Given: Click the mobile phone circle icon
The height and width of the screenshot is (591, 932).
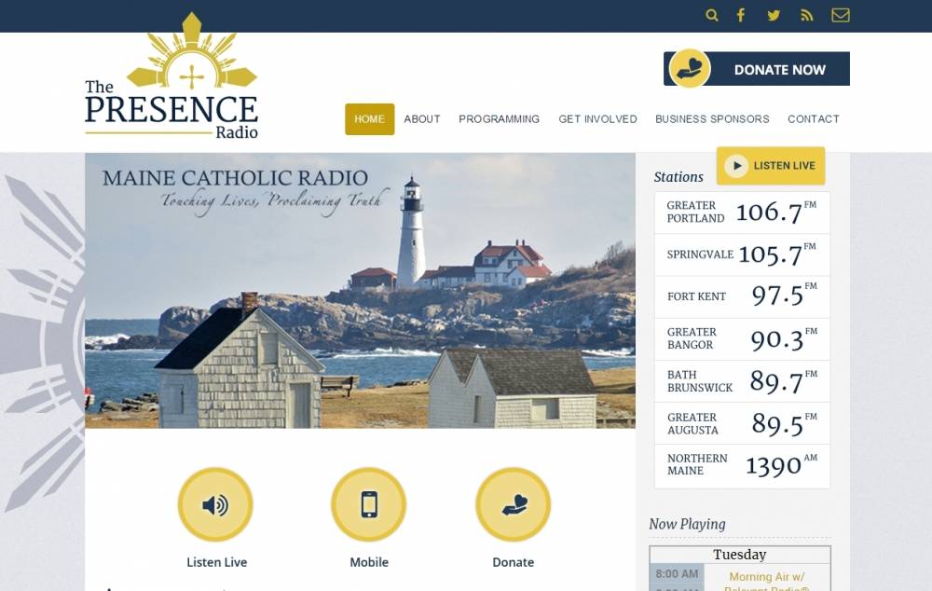Looking at the screenshot, I should [368, 505].
